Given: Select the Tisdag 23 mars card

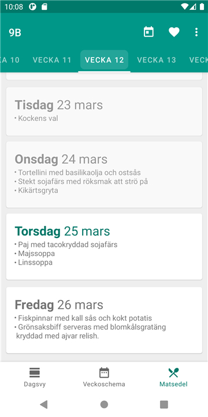Looking at the screenshot, I should click(x=104, y=111).
